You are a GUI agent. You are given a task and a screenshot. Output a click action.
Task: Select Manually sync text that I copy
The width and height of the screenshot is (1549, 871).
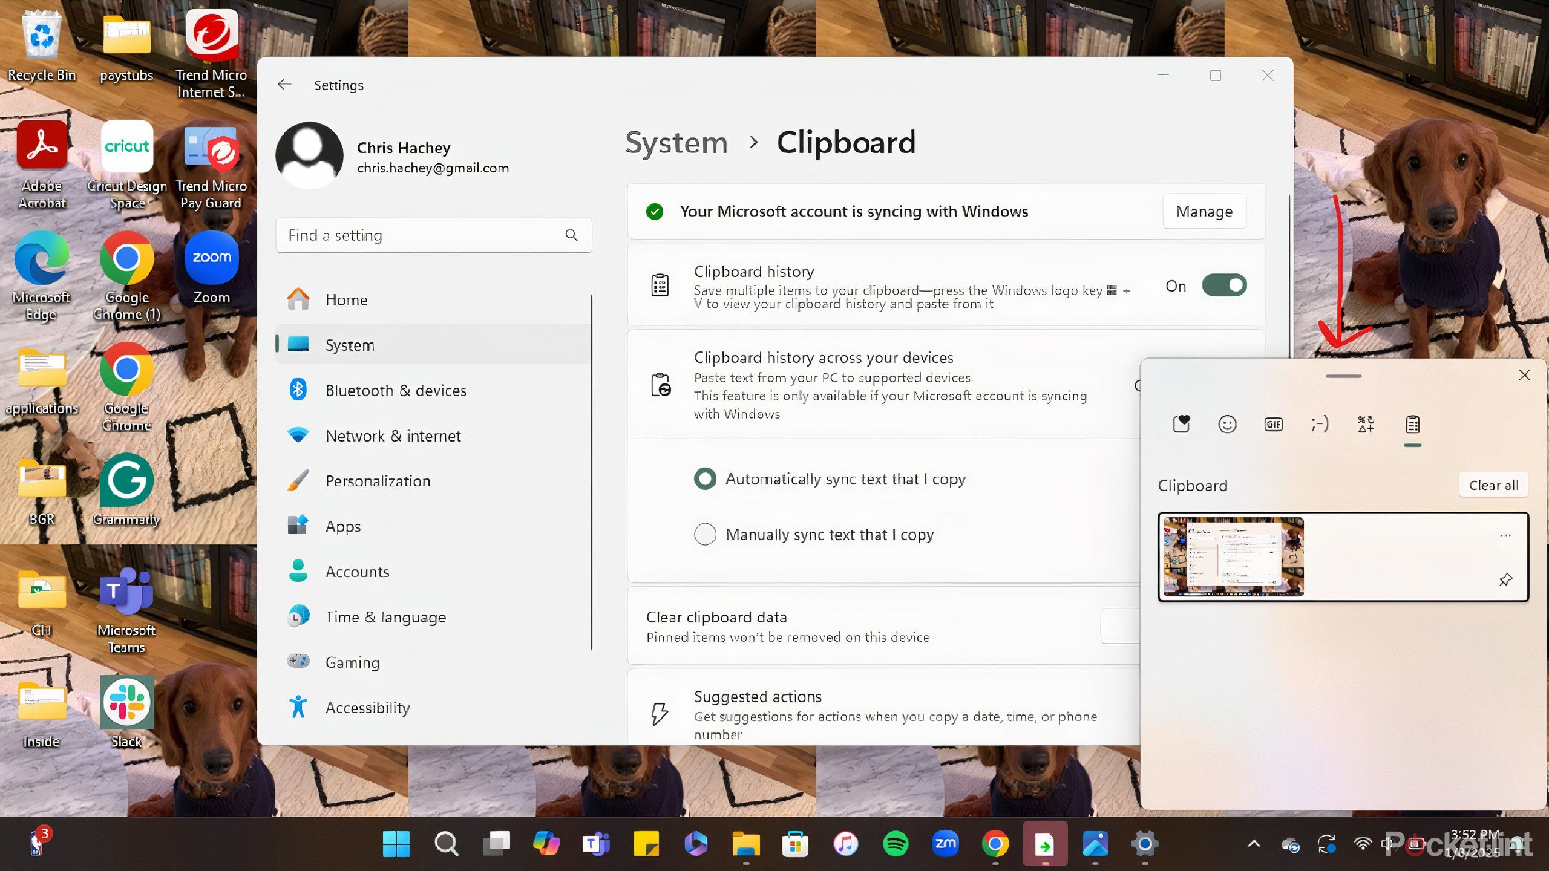[706, 533]
